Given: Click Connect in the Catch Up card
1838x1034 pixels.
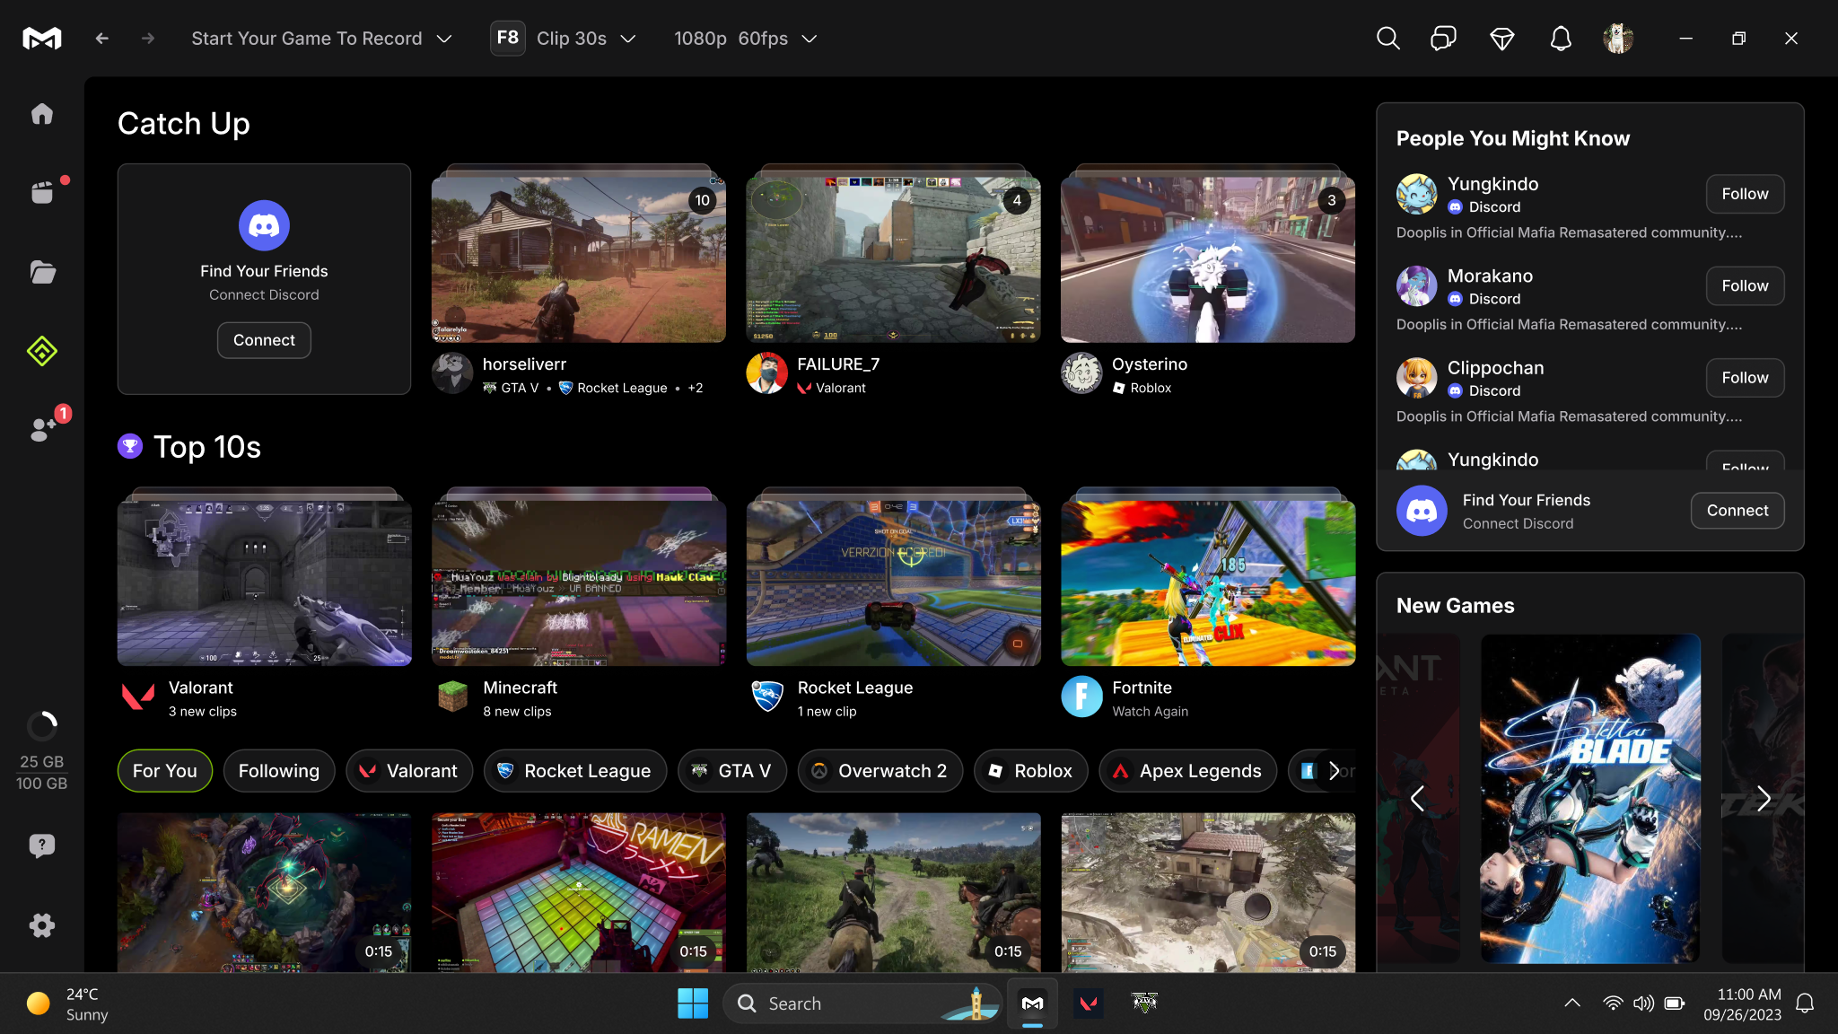Looking at the screenshot, I should (x=264, y=340).
